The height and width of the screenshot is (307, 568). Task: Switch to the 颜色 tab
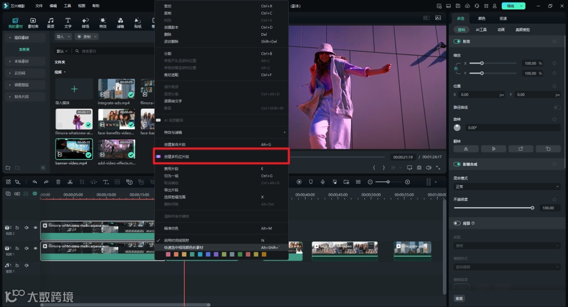point(482,18)
